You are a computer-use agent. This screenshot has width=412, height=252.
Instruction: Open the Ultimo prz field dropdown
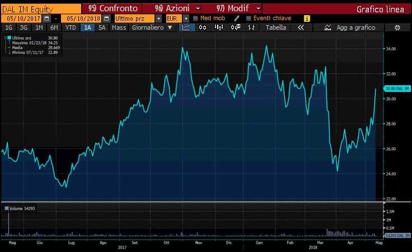coord(158,18)
